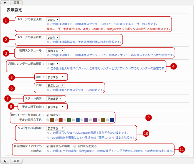Click the note about ToDo機能を非表示にしている場合
The height and width of the screenshot is (164, 194).
91,137
